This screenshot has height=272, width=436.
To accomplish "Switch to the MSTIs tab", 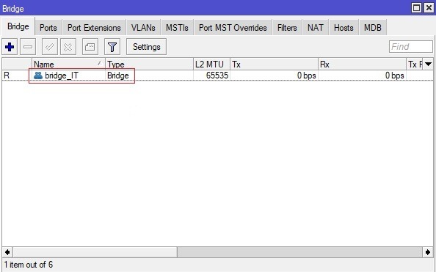I will [x=177, y=28].
